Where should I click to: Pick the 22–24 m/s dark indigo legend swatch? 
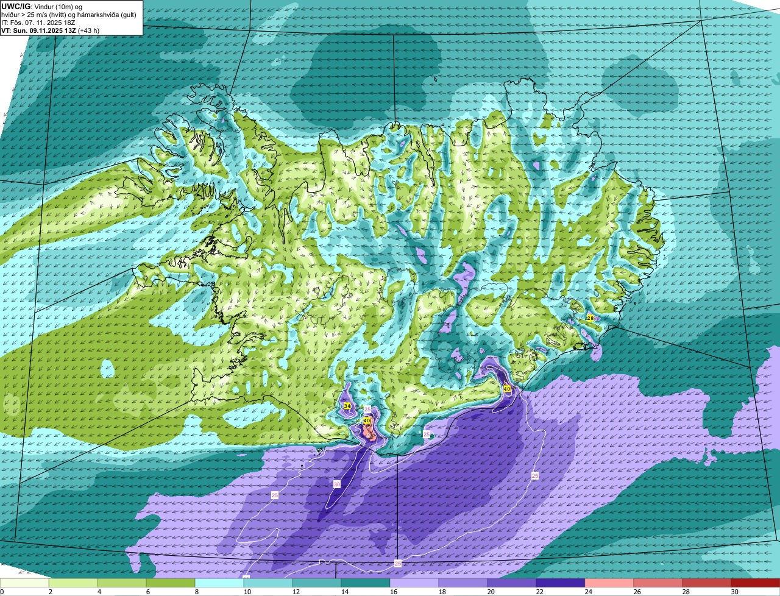coord(561,583)
